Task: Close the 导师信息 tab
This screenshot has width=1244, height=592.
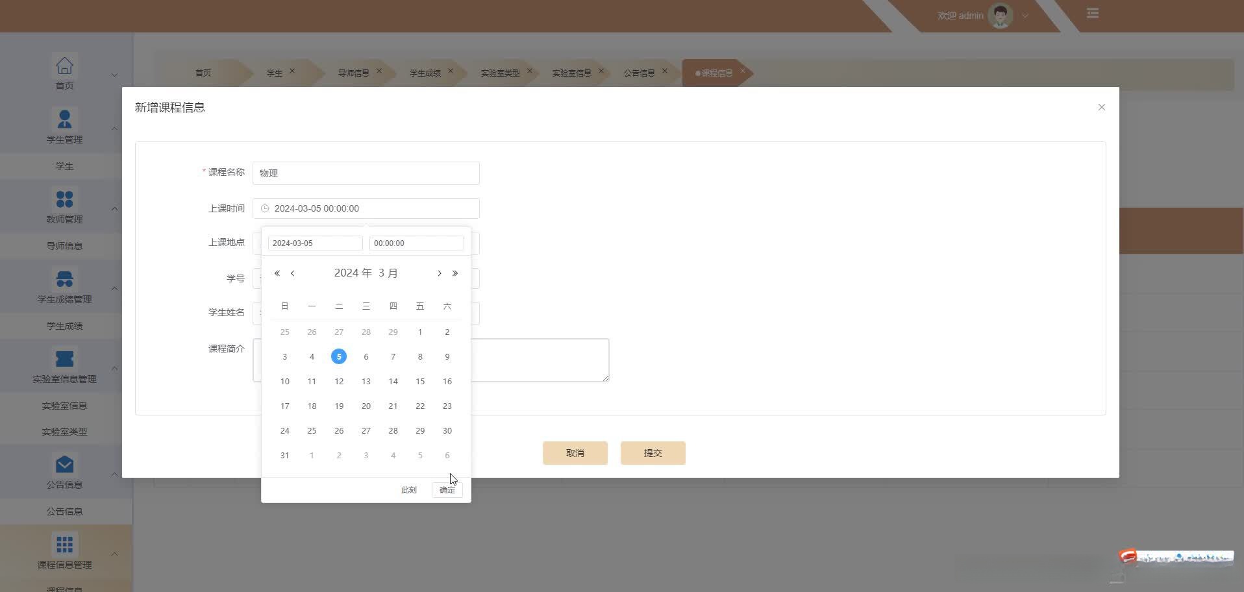Action: point(379,71)
